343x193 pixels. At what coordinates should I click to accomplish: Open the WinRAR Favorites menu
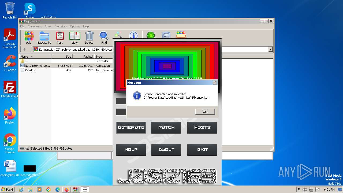click(x=61, y=26)
